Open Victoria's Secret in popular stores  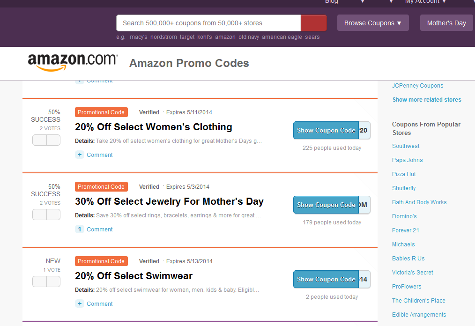tap(412, 273)
